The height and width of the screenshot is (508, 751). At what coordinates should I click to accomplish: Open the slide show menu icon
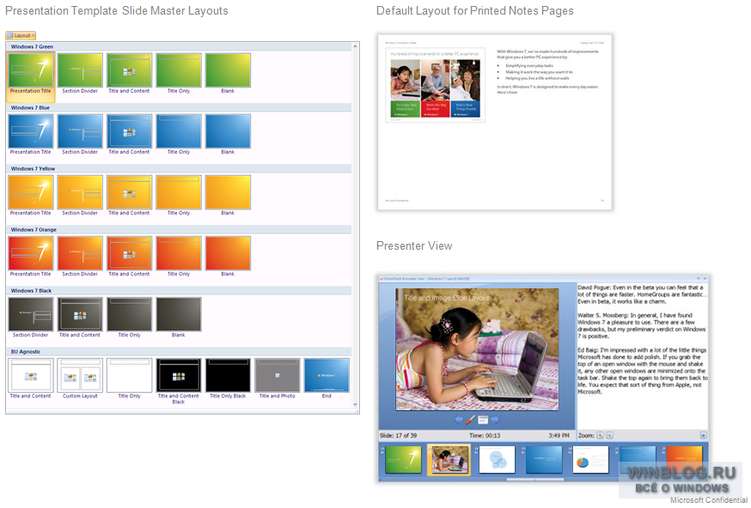tap(483, 420)
